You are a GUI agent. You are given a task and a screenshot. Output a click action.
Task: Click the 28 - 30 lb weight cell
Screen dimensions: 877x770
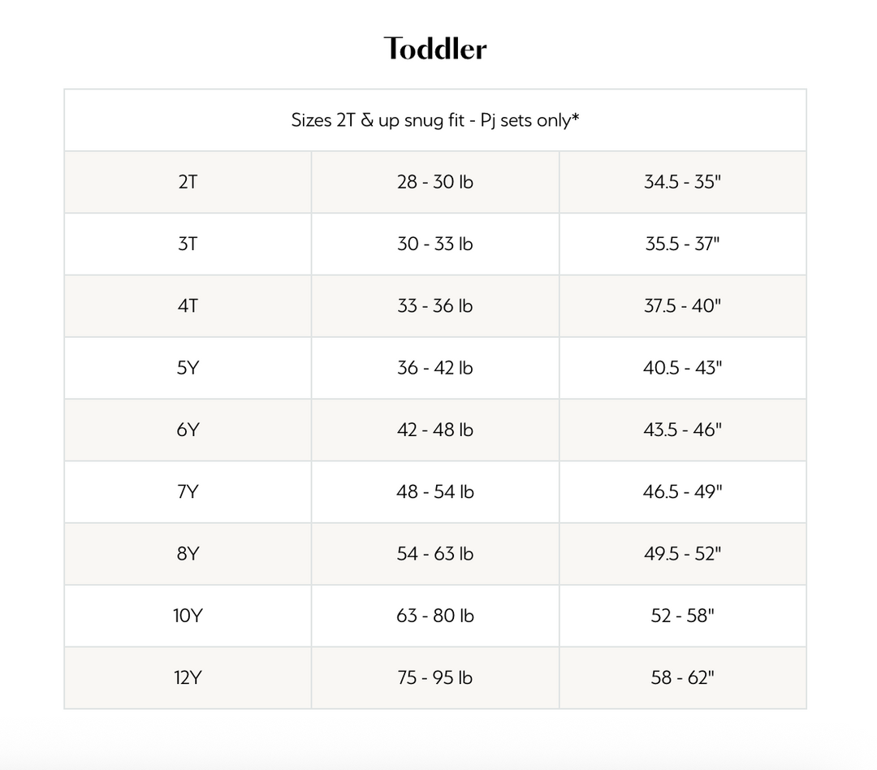(435, 182)
